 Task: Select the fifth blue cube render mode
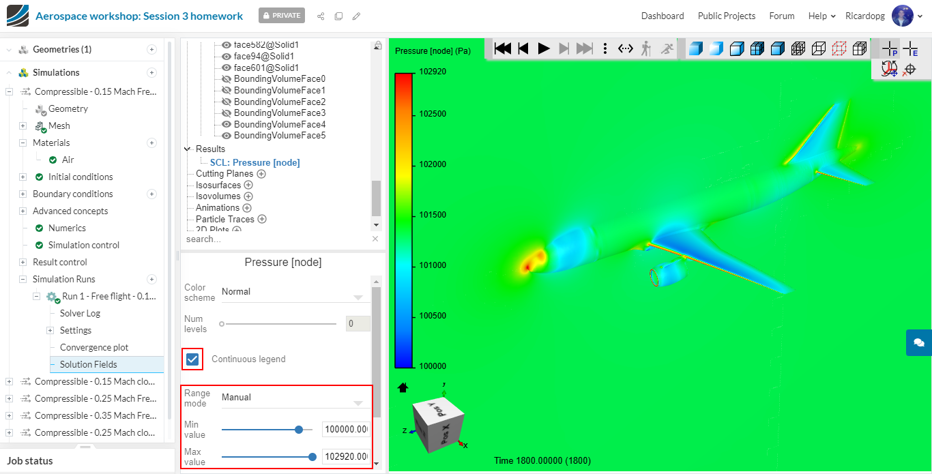[x=778, y=48]
